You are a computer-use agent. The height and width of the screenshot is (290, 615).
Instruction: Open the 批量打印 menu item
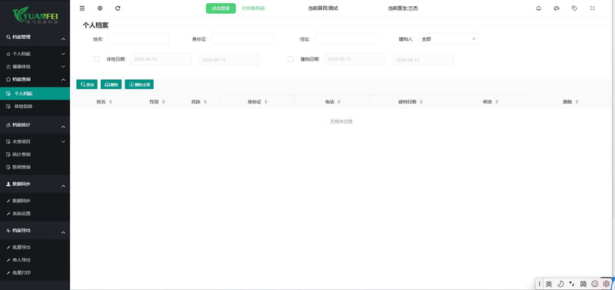point(35,273)
